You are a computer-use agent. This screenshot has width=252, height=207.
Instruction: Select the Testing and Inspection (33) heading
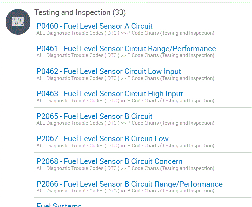pyautogui.click(x=80, y=13)
